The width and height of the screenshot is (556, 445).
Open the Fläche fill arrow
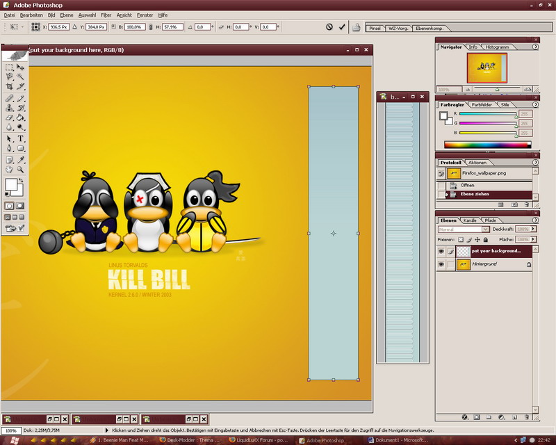pos(533,239)
